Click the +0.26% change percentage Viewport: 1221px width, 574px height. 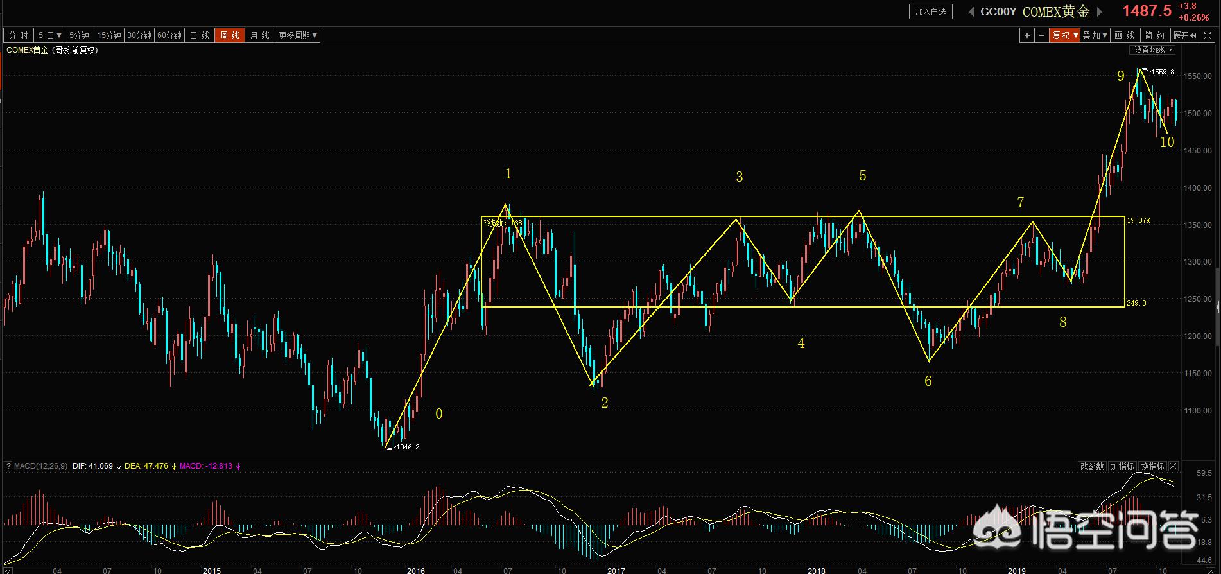1194,18
